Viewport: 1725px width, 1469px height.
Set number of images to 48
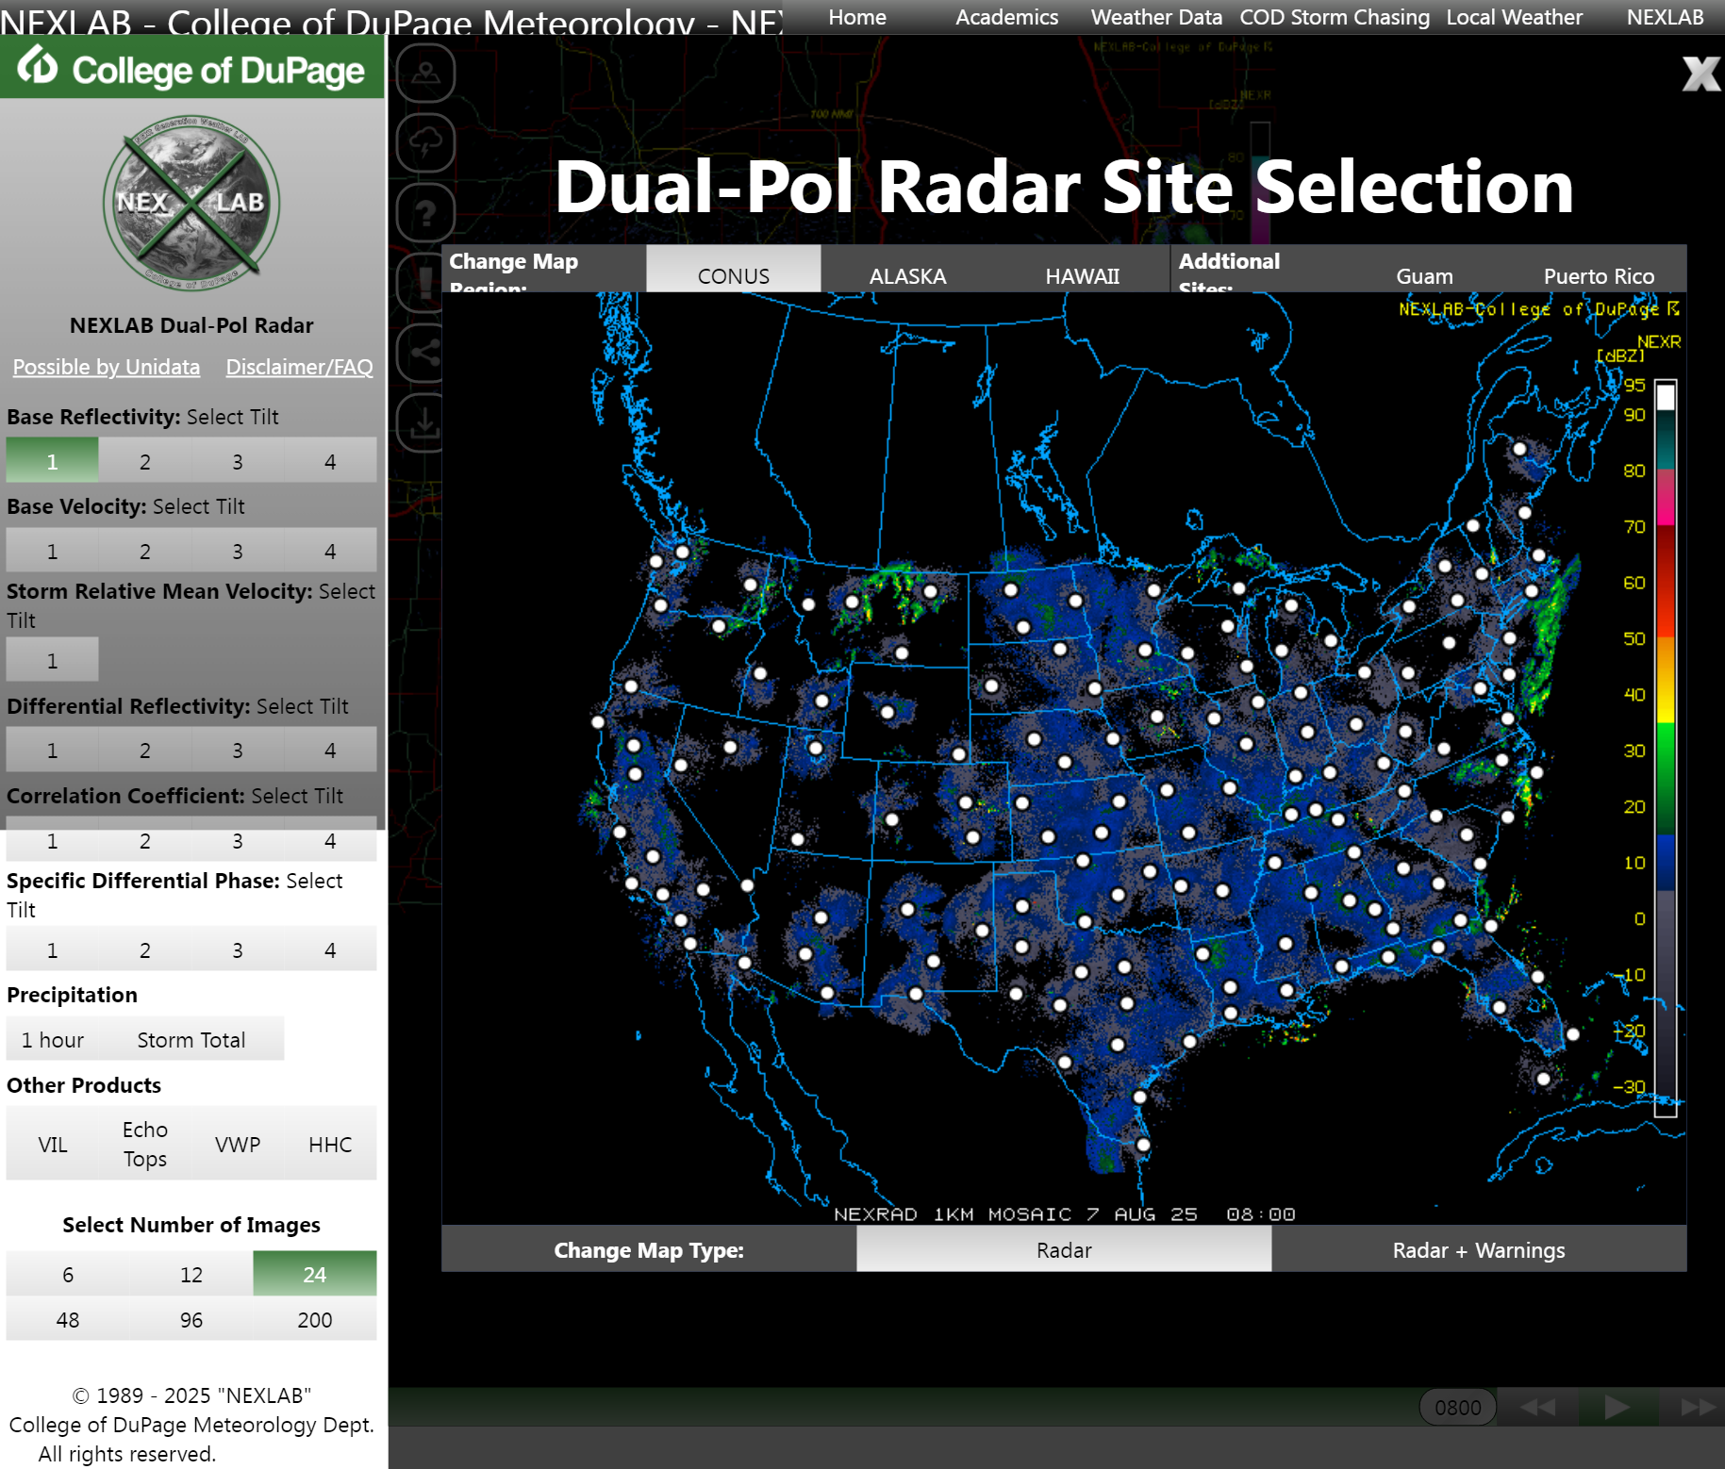[x=68, y=1318]
